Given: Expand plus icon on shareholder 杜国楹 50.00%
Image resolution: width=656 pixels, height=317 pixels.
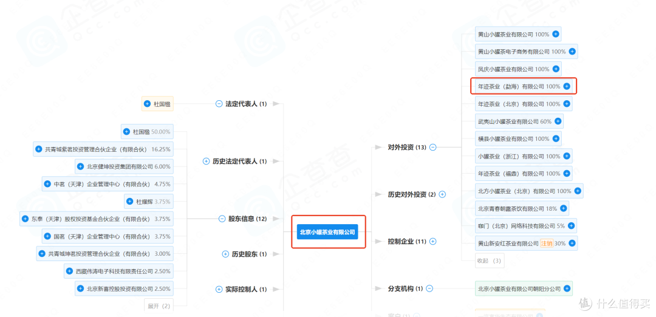Looking at the screenshot, I should click(x=126, y=131).
